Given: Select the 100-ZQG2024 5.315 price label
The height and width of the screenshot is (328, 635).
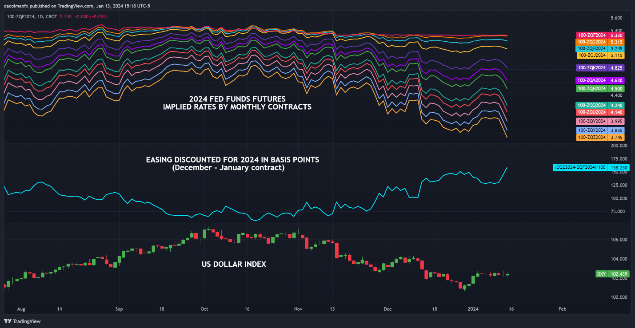Looking at the screenshot, I should tap(600, 42).
